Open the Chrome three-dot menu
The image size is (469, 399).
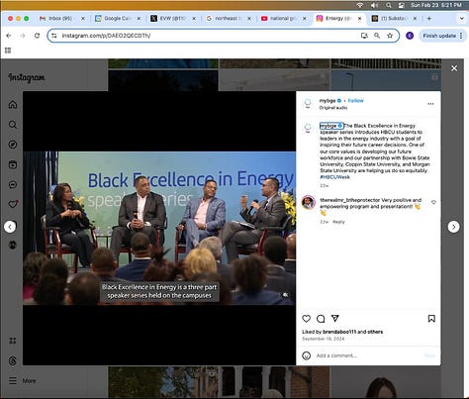(461, 36)
